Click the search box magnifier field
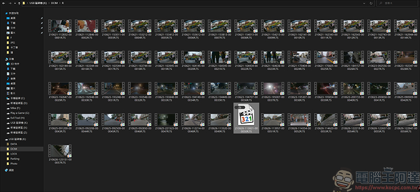Viewport: 420px width, 192px height. tap(398, 3)
